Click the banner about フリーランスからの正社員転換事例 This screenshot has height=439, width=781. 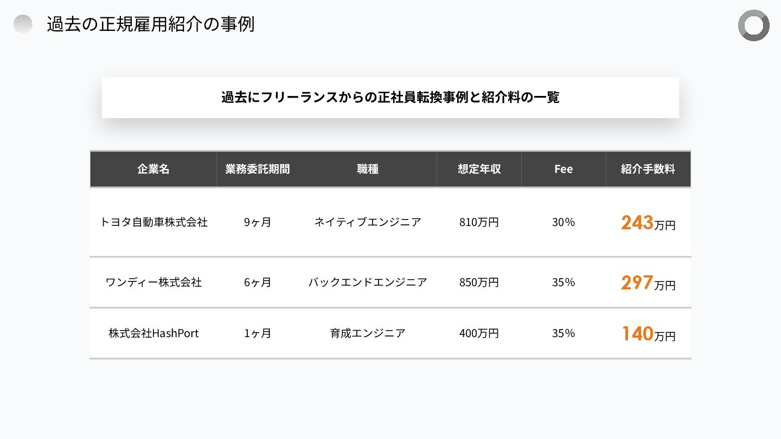pyautogui.click(x=390, y=98)
